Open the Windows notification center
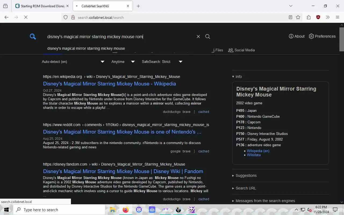 click(335, 210)
